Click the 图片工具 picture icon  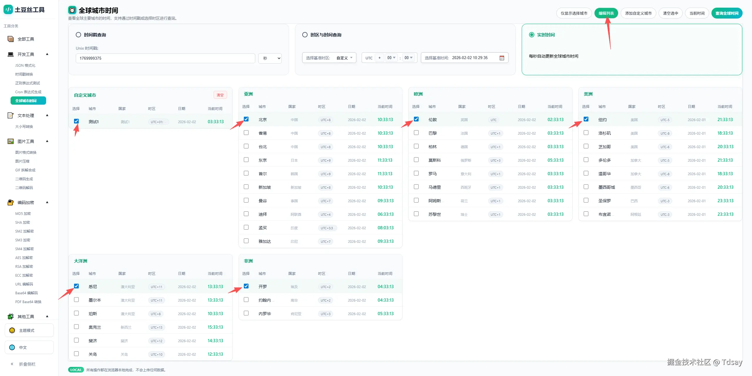11,141
